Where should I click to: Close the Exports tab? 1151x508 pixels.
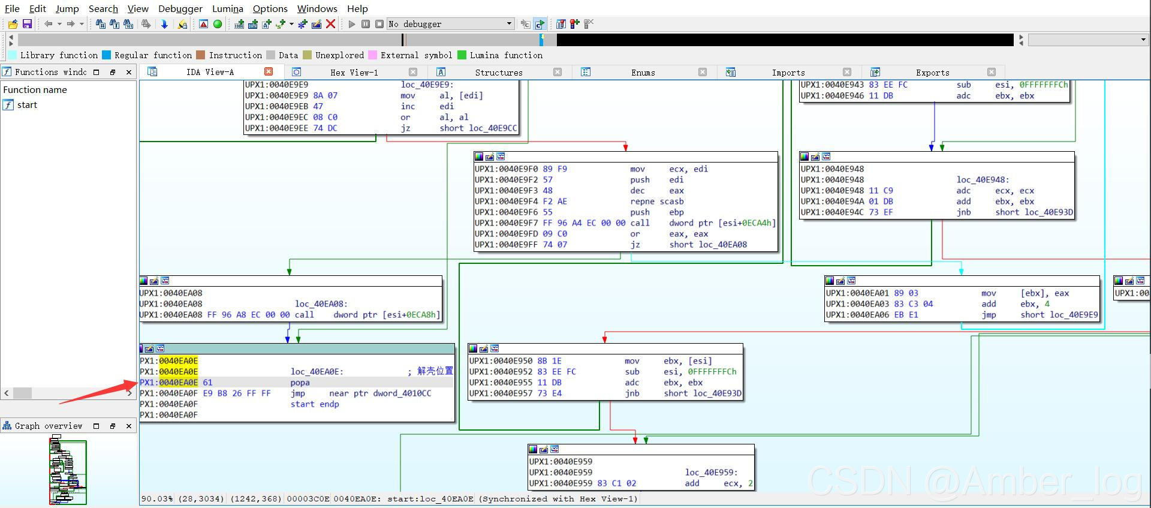point(992,72)
